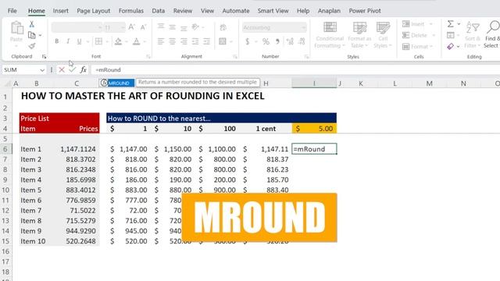
Task: Select column I header
Action: [x=314, y=84]
